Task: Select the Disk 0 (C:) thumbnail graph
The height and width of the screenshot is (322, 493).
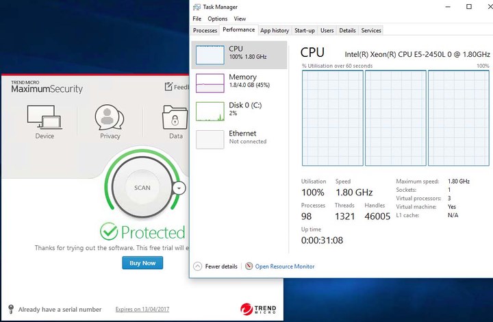Action: coord(210,111)
